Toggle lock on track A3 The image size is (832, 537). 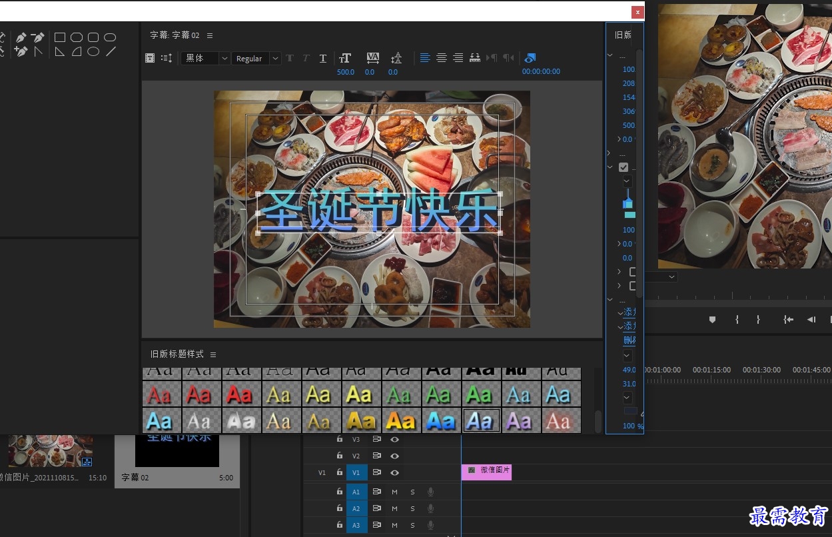[x=340, y=525]
